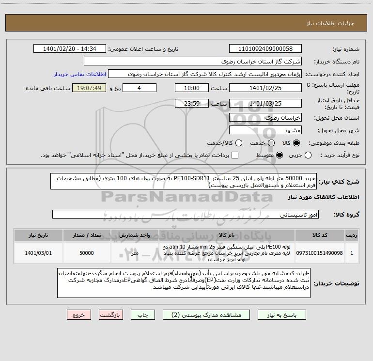
Task: Click the buyer organization name field
Action: point(193,61)
